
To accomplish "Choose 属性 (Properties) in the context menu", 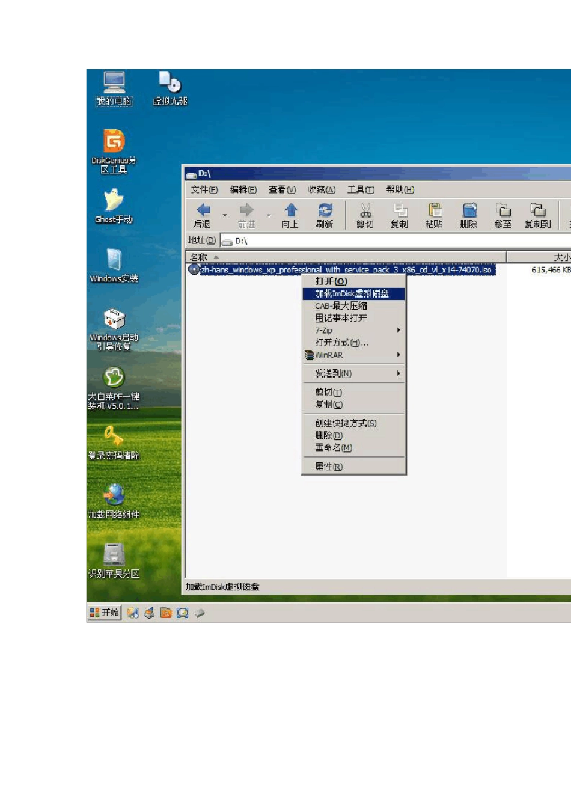I will [x=329, y=466].
